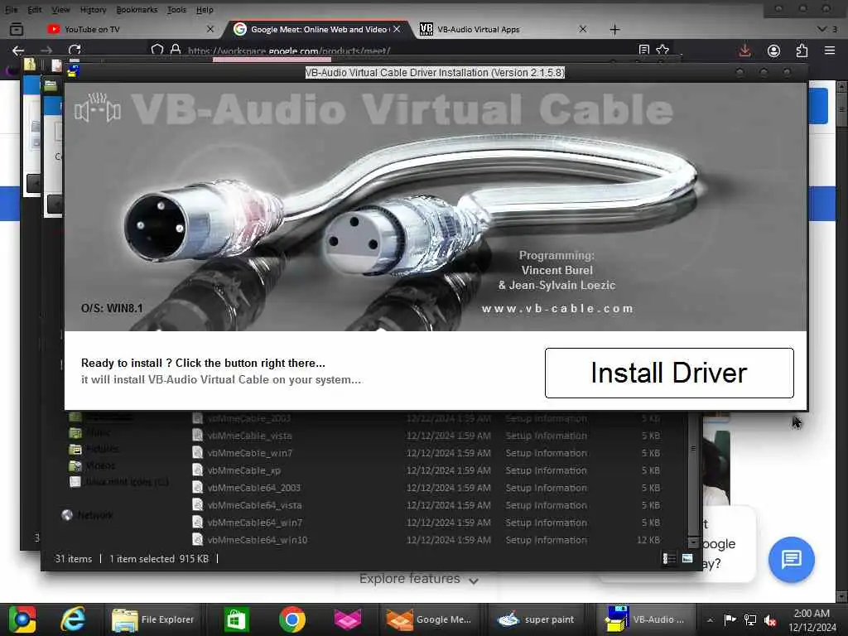Open the browser Tools menu
This screenshot has height=636, width=848.
coord(176,10)
